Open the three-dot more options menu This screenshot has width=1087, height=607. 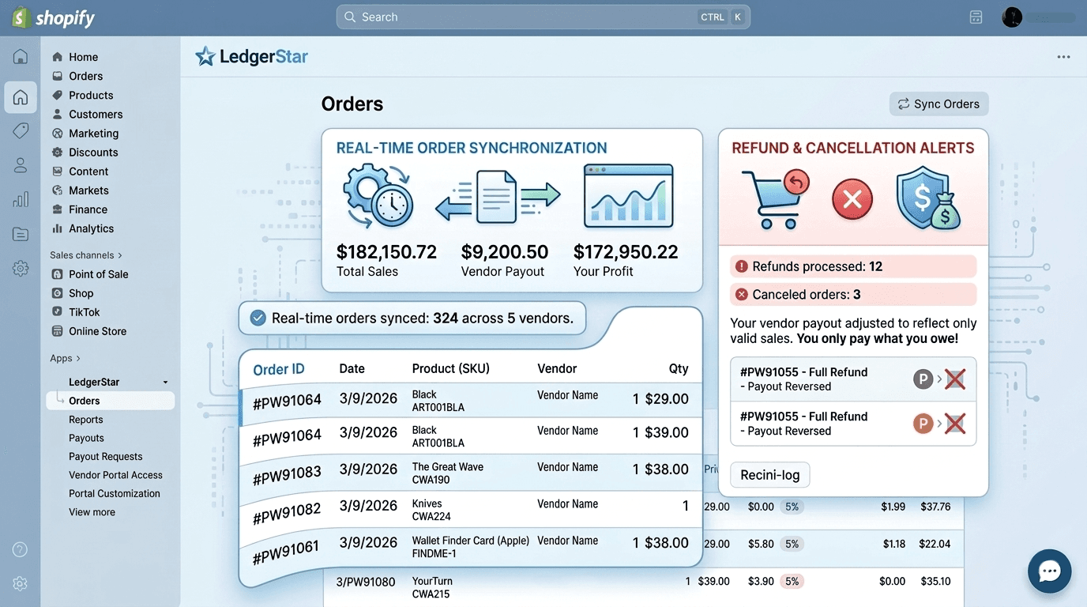1063,57
